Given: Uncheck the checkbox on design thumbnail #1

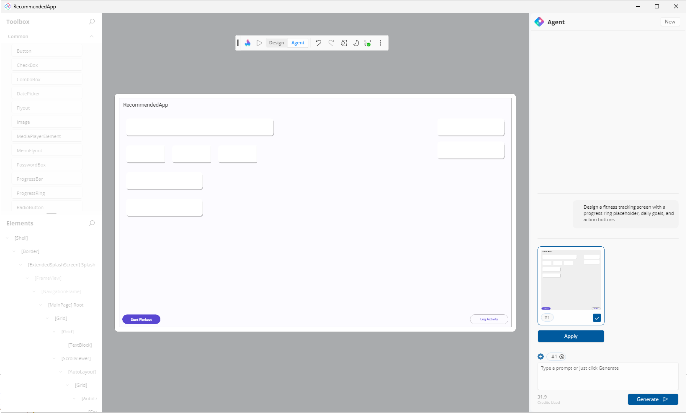Looking at the screenshot, I should 597,318.
